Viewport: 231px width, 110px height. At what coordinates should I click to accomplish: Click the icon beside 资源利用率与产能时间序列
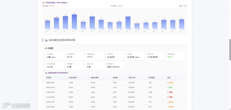46,73
